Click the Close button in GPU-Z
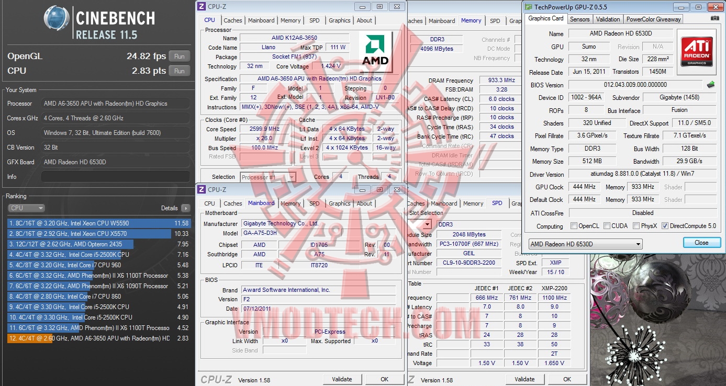 (x=701, y=243)
